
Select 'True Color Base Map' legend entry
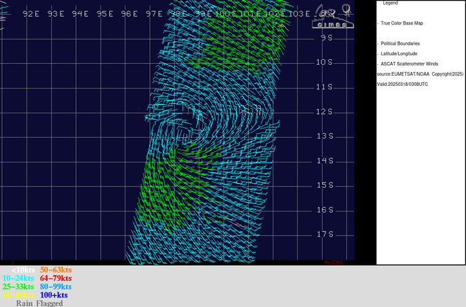(x=402, y=23)
